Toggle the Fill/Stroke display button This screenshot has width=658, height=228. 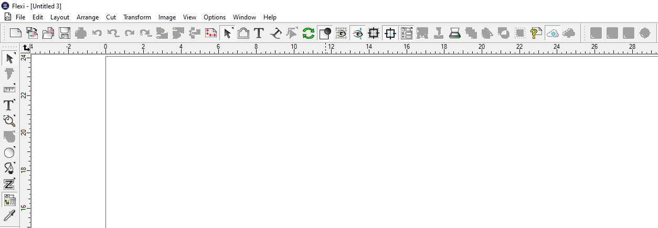325,34
